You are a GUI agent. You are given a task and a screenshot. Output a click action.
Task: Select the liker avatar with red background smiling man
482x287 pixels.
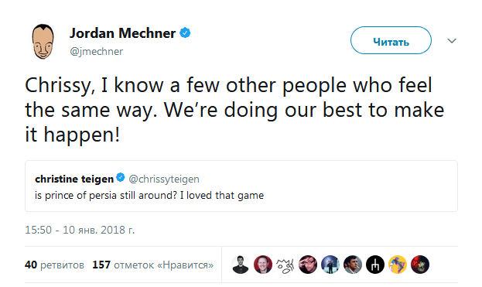click(x=263, y=265)
